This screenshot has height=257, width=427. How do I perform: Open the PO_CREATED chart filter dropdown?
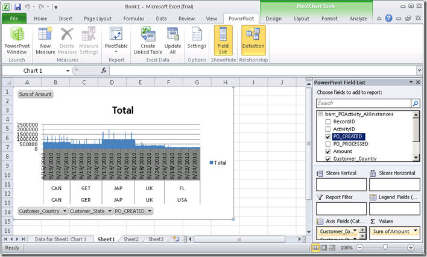pyautogui.click(x=150, y=211)
